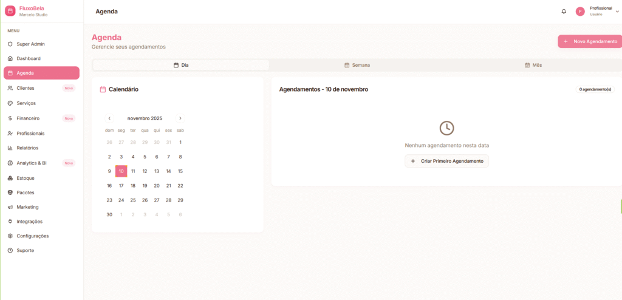Select the Dia view tab
The width and height of the screenshot is (622, 300).
coord(181,65)
